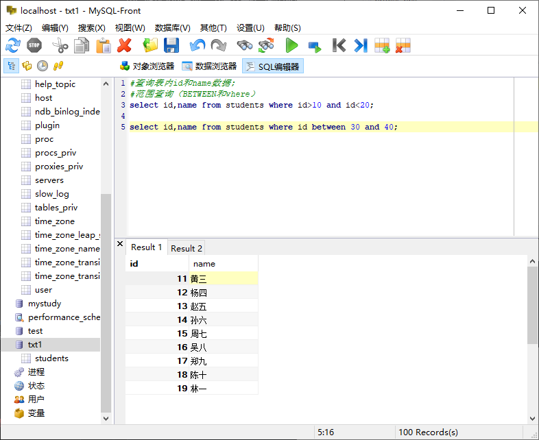Select the proc table

tap(44, 139)
